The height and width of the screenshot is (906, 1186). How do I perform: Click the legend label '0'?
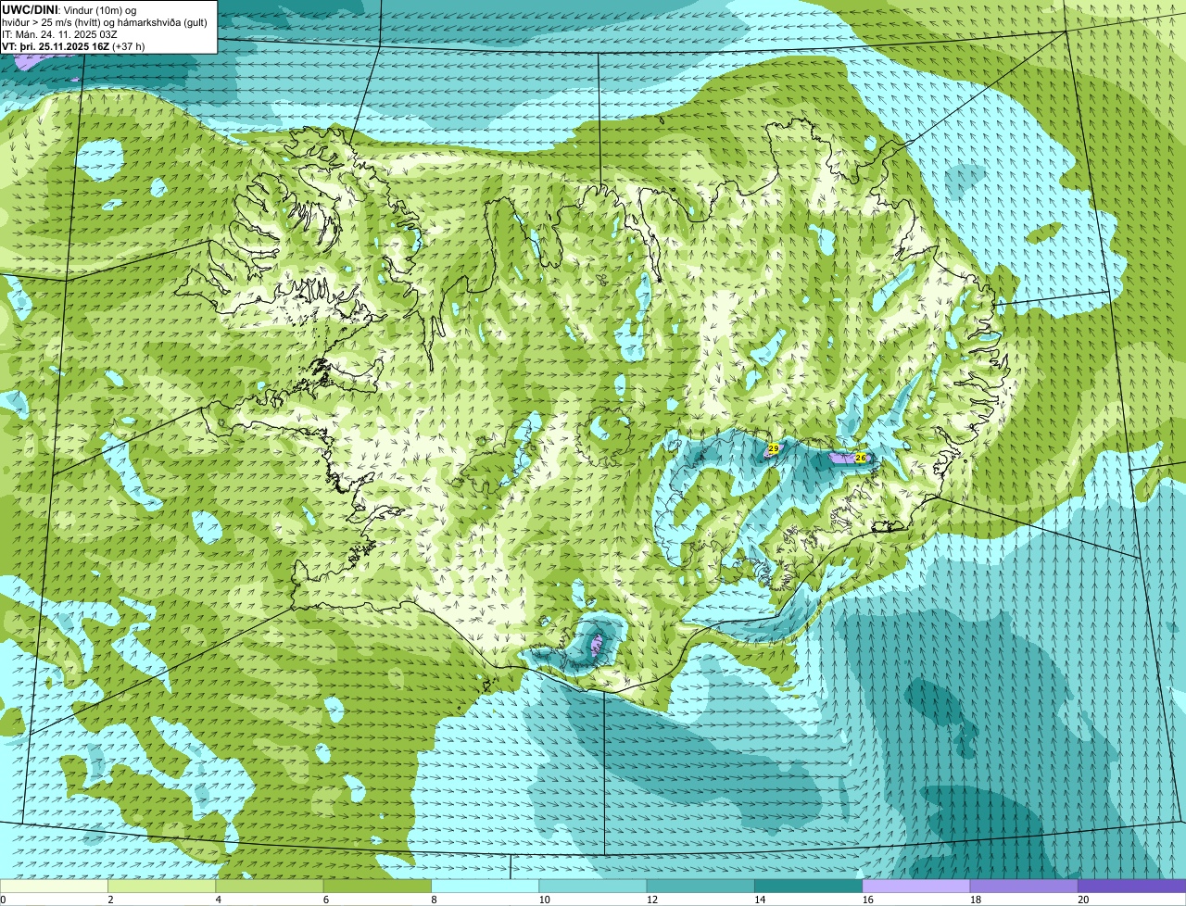coord(3,900)
